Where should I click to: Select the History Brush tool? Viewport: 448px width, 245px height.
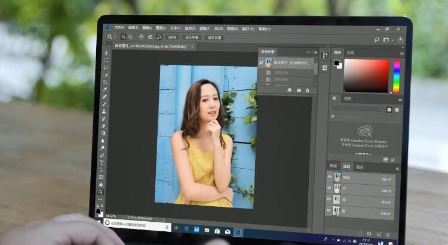point(104,119)
